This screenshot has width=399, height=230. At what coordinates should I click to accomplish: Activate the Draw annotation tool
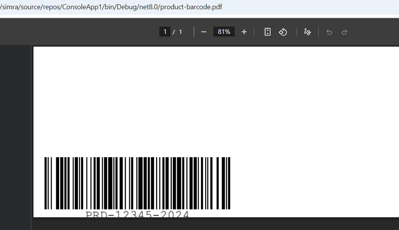tap(307, 32)
